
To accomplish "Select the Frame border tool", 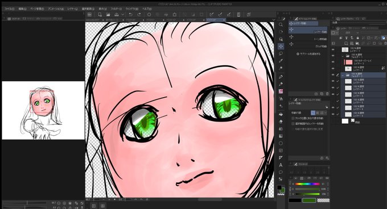I will click(x=281, y=151).
